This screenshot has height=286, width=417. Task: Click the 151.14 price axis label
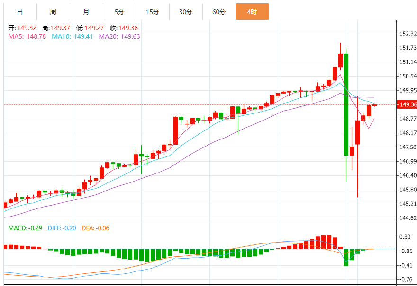pos(408,62)
